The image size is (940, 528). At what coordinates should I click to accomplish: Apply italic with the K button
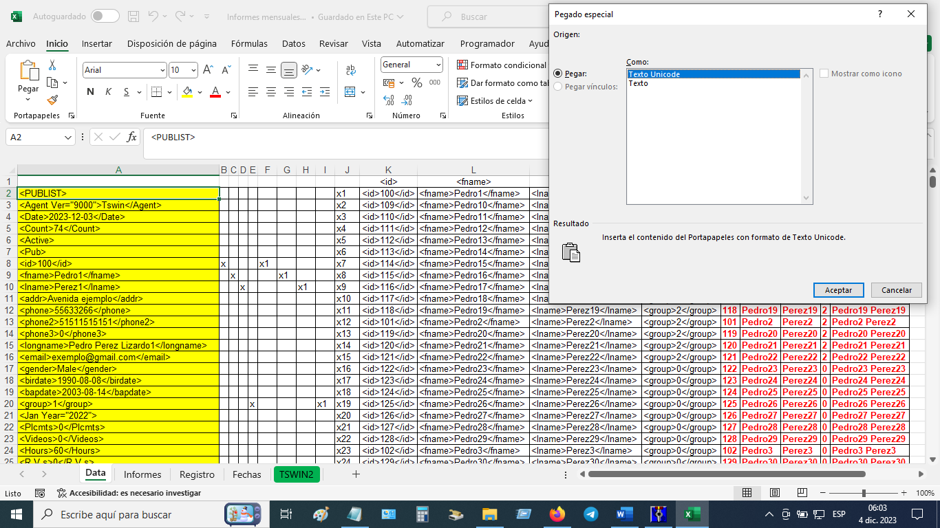point(108,92)
